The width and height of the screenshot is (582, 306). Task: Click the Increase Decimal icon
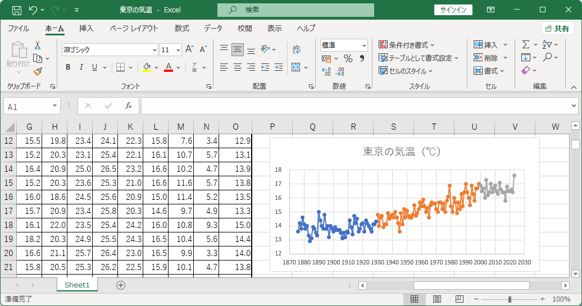tap(326, 71)
